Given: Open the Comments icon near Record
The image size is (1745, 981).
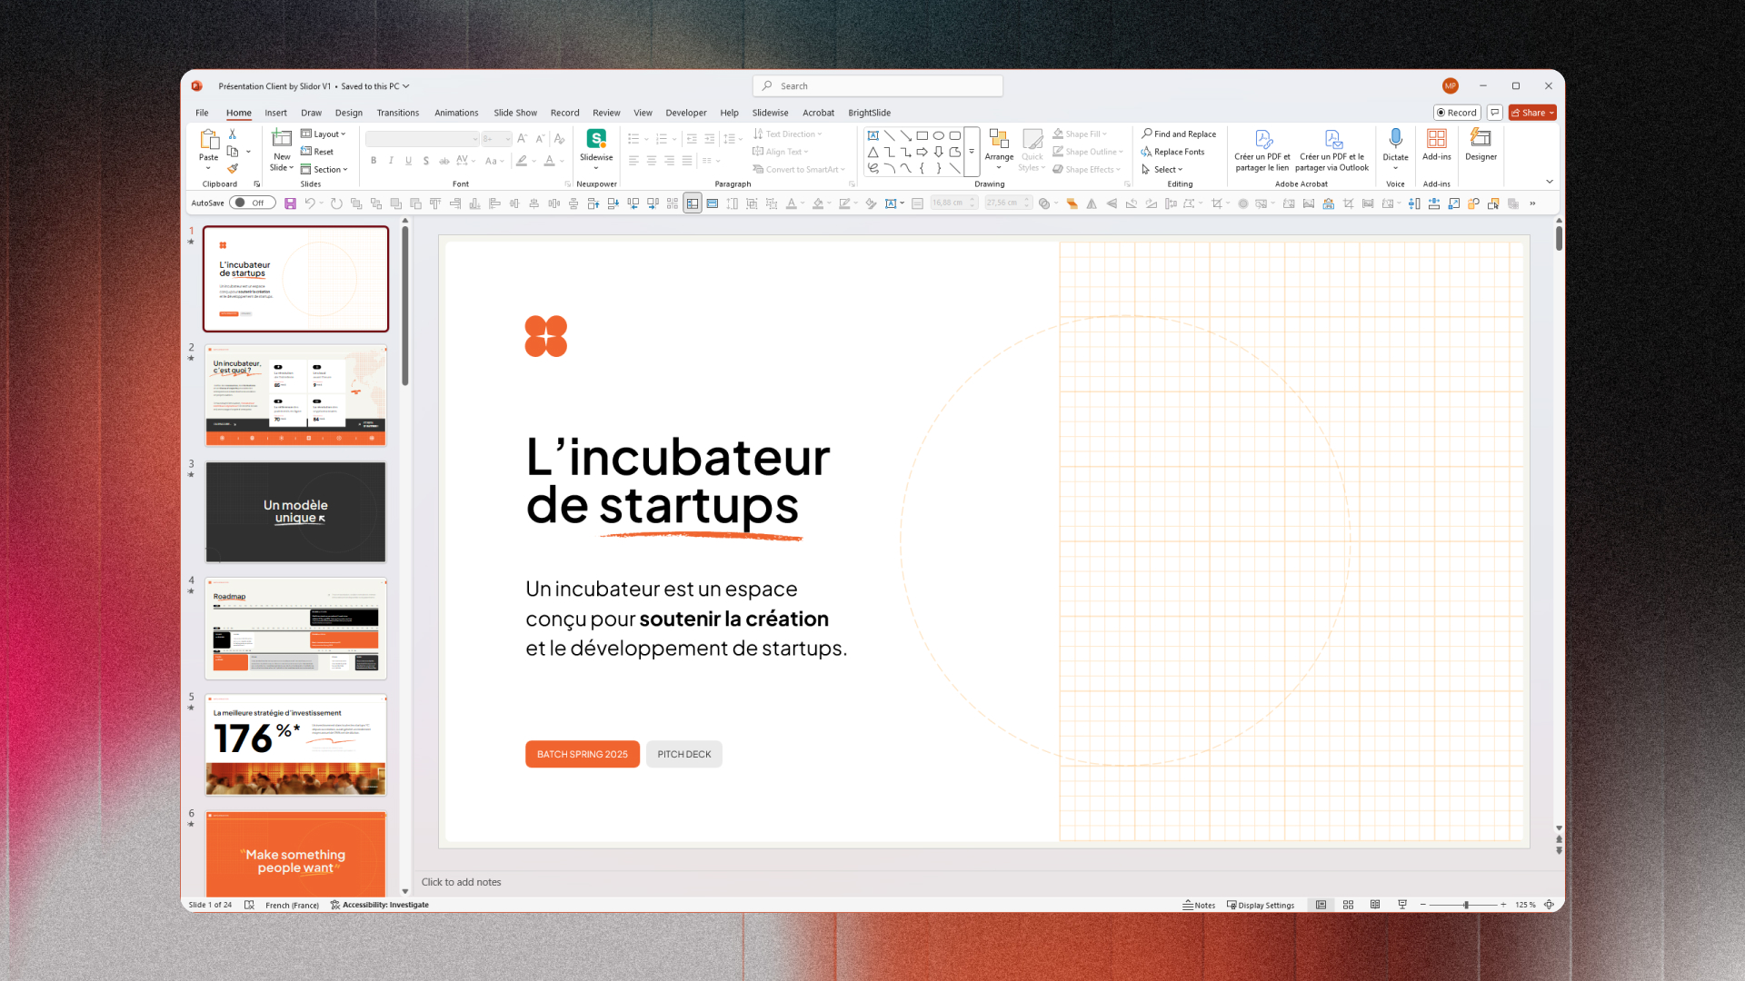Looking at the screenshot, I should coord(1495,113).
